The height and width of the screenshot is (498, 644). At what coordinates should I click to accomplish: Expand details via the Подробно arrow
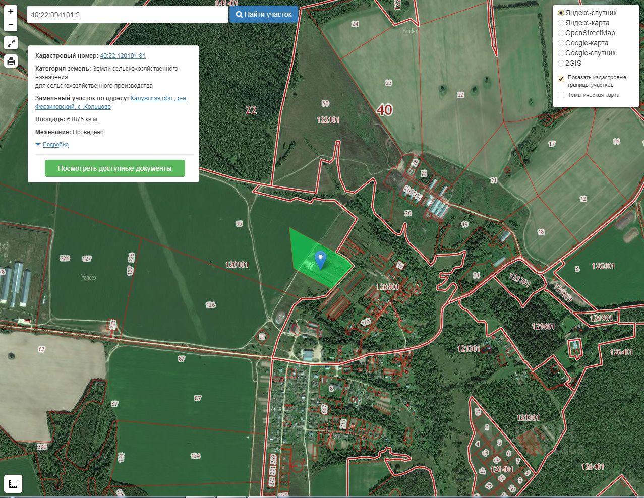pyautogui.click(x=38, y=145)
